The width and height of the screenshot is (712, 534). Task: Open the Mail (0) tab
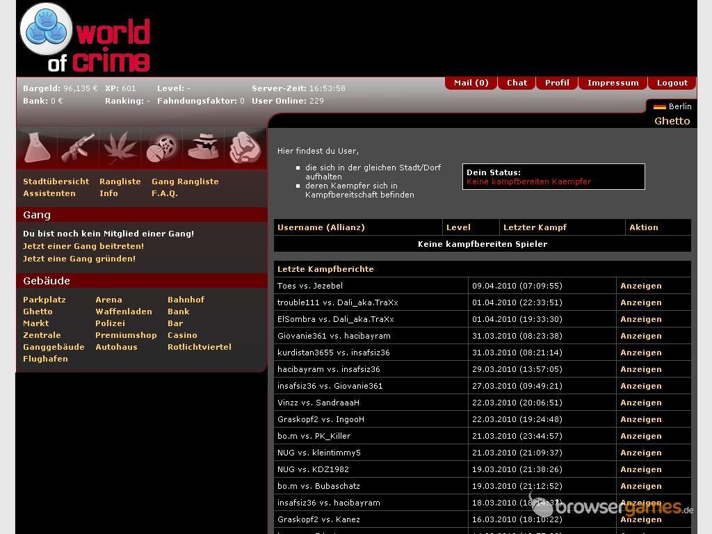click(x=471, y=83)
